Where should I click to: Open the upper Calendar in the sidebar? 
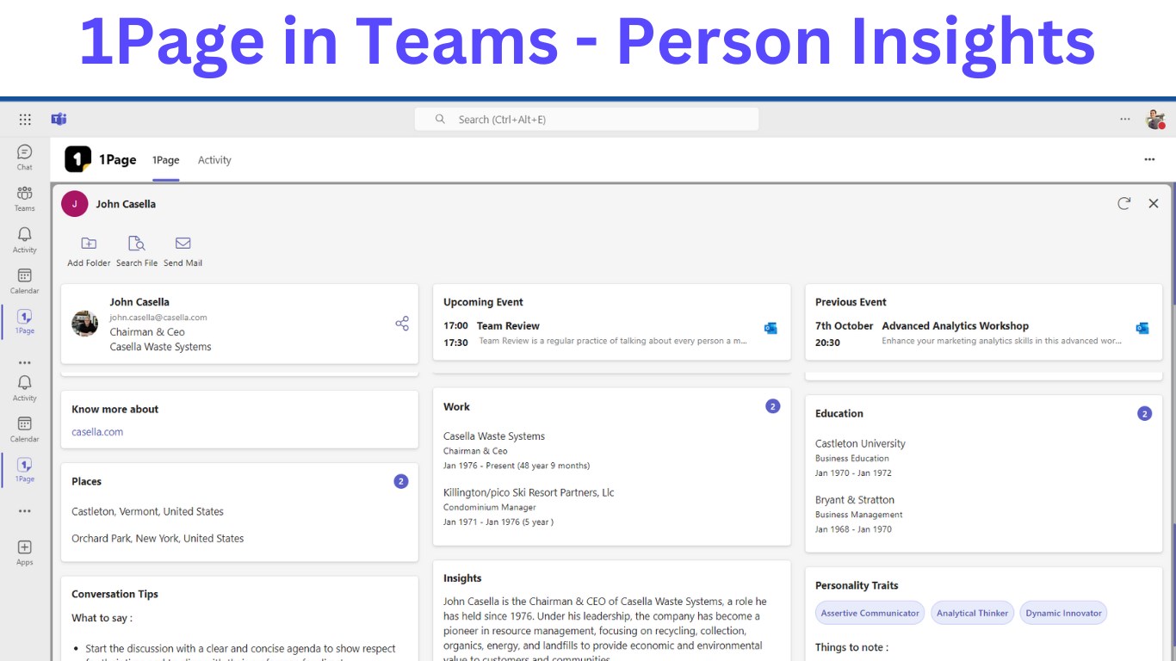coord(25,281)
